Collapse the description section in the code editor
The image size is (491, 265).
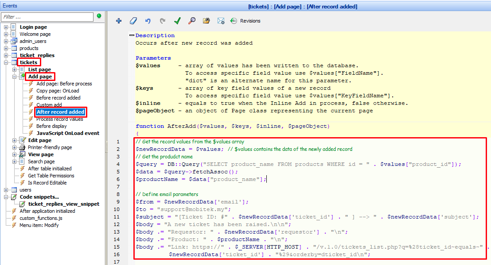(x=132, y=35)
